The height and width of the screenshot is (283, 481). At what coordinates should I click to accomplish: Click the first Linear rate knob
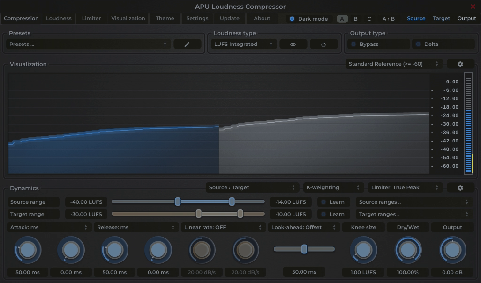tap(202, 250)
